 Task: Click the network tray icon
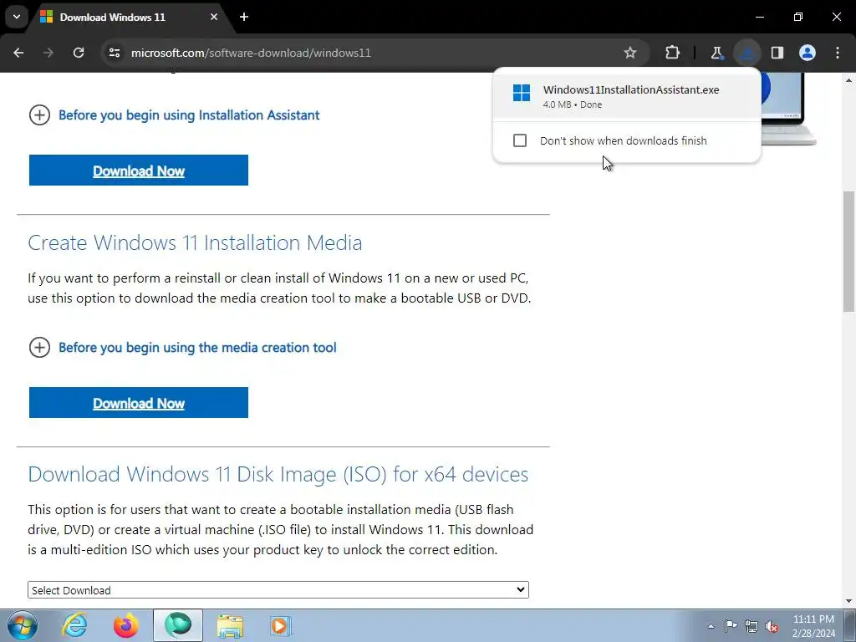752,626
